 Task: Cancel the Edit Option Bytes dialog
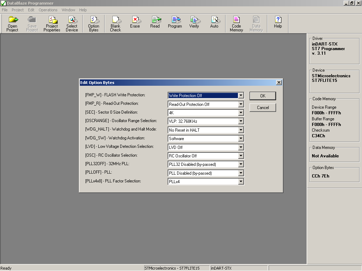tap(263, 108)
